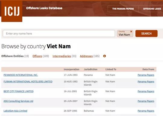Remove the Viet Nam country filter
Screen dimensions: 163x116
click(131, 31)
